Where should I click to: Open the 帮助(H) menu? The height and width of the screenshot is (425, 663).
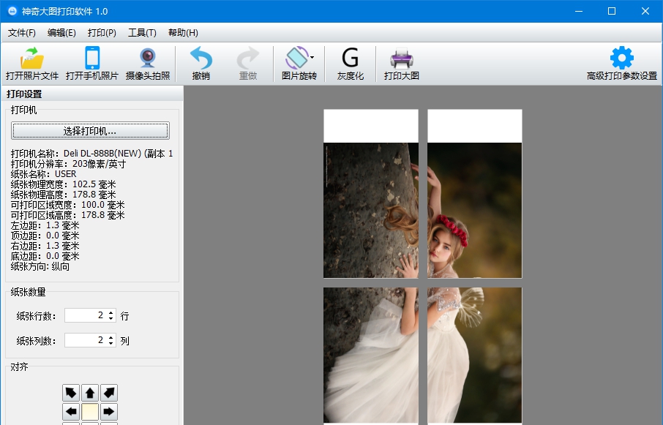click(183, 32)
